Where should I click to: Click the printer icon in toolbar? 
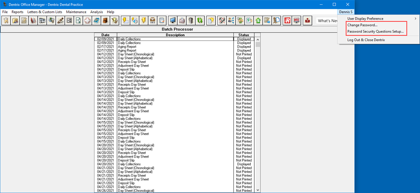tap(182, 21)
